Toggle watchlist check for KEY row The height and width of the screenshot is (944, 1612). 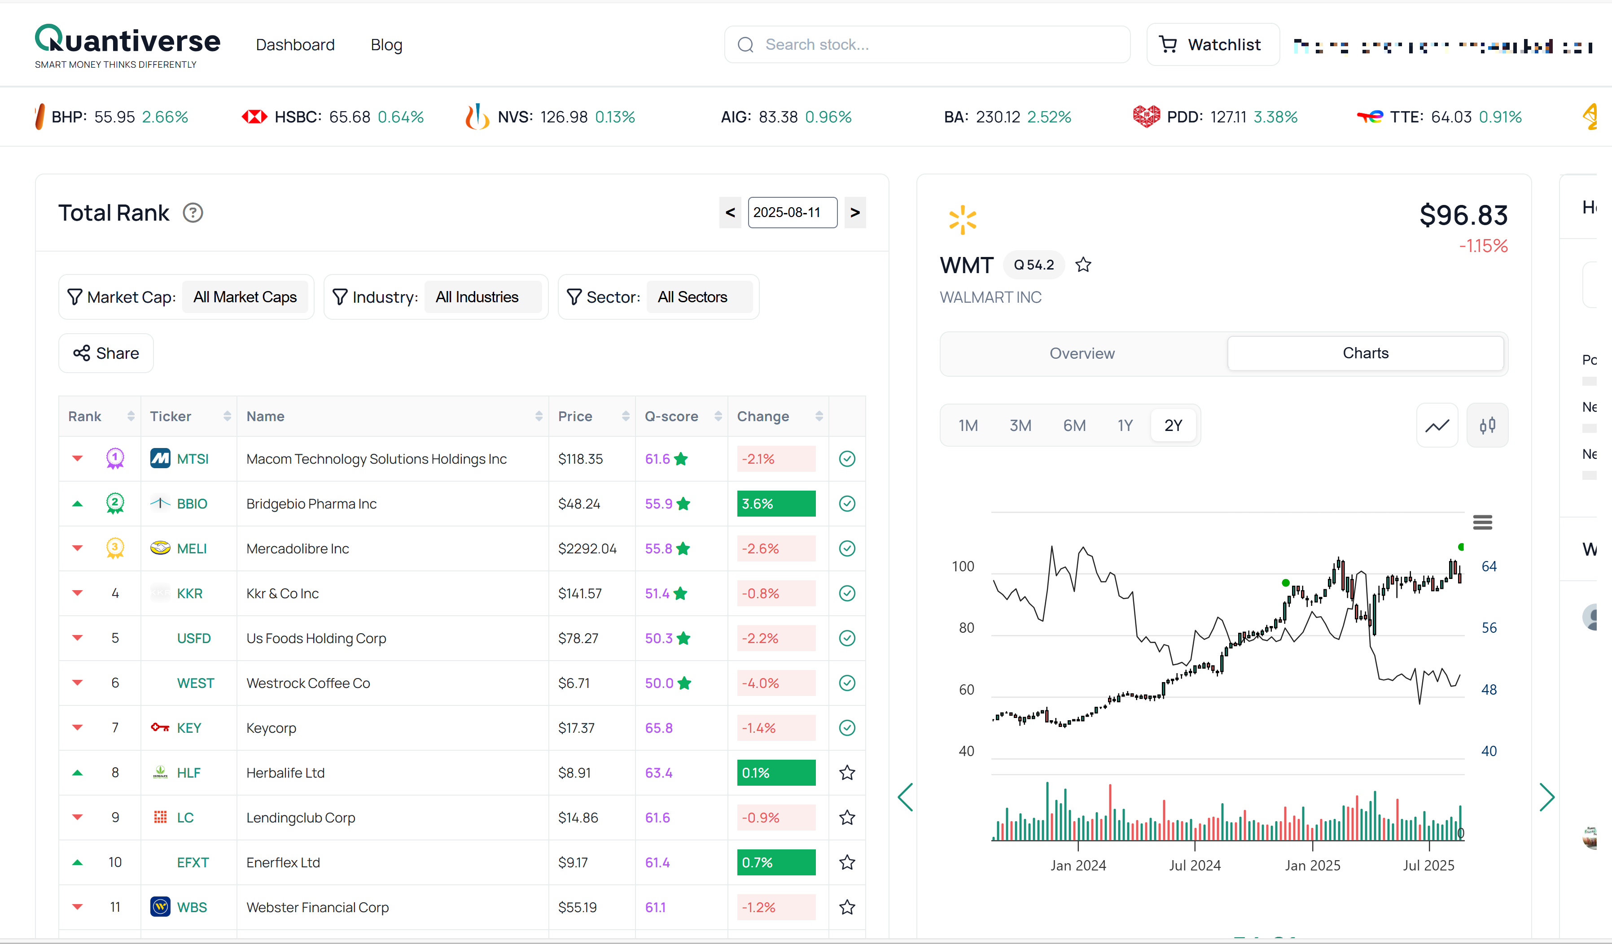click(x=847, y=727)
